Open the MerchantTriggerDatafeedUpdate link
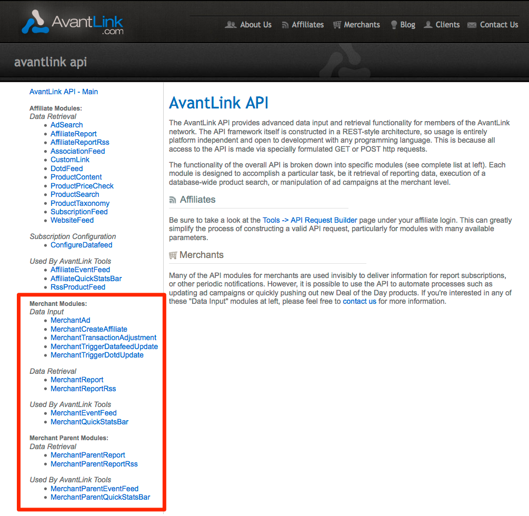The image size is (529, 516). [104, 346]
